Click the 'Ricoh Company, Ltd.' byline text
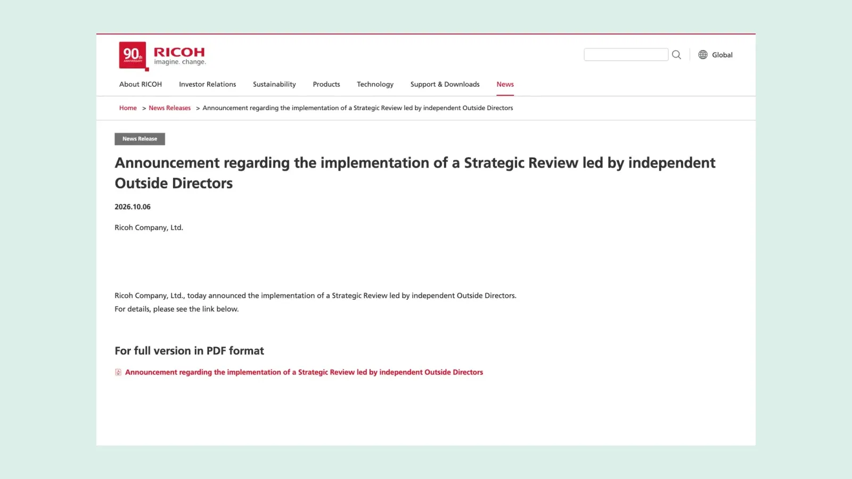Viewport: 852px width, 479px height. coord(149,228)
